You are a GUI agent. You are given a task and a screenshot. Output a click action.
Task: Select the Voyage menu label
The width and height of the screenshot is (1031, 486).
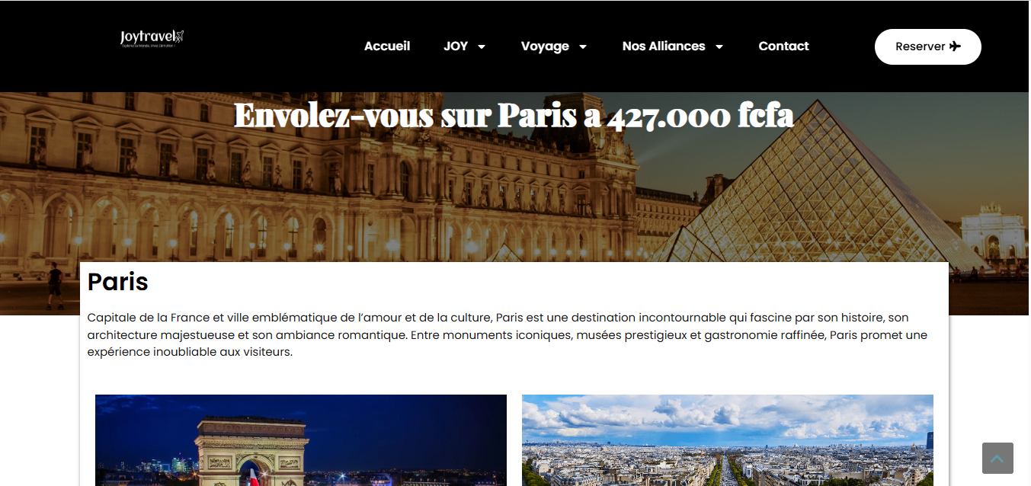(545, 46)
